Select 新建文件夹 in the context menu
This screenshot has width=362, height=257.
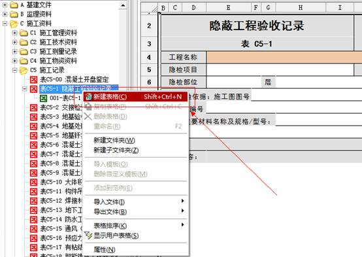(x=114, y=141)
